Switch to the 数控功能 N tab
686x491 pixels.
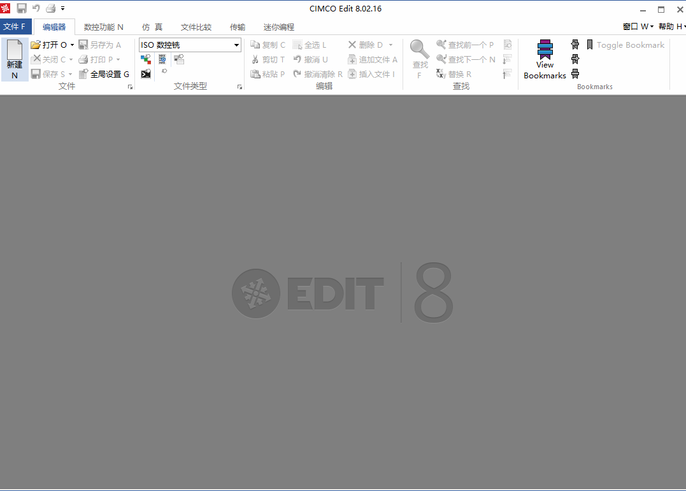point(104,27)
